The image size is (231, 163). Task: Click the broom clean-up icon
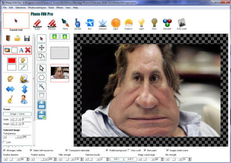coord(10,99)
